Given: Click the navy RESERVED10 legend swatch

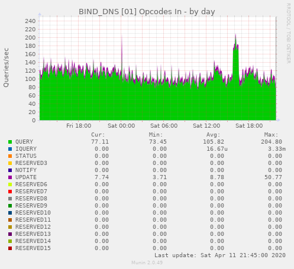Looking at the screenshot, I should [x=10, y=213].
